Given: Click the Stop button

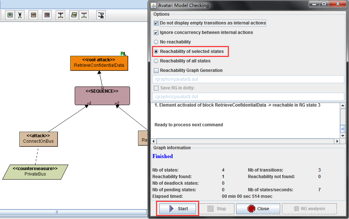Looking at the screenshot, I should 216,208.
